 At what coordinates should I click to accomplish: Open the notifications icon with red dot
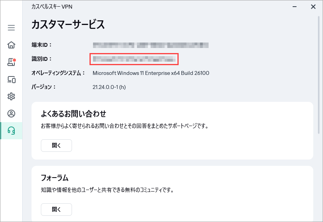point(11,62)
